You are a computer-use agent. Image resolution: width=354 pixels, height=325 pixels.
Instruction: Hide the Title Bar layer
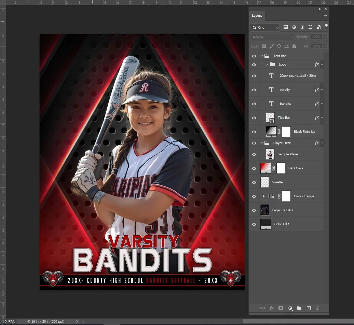point(254,118)
